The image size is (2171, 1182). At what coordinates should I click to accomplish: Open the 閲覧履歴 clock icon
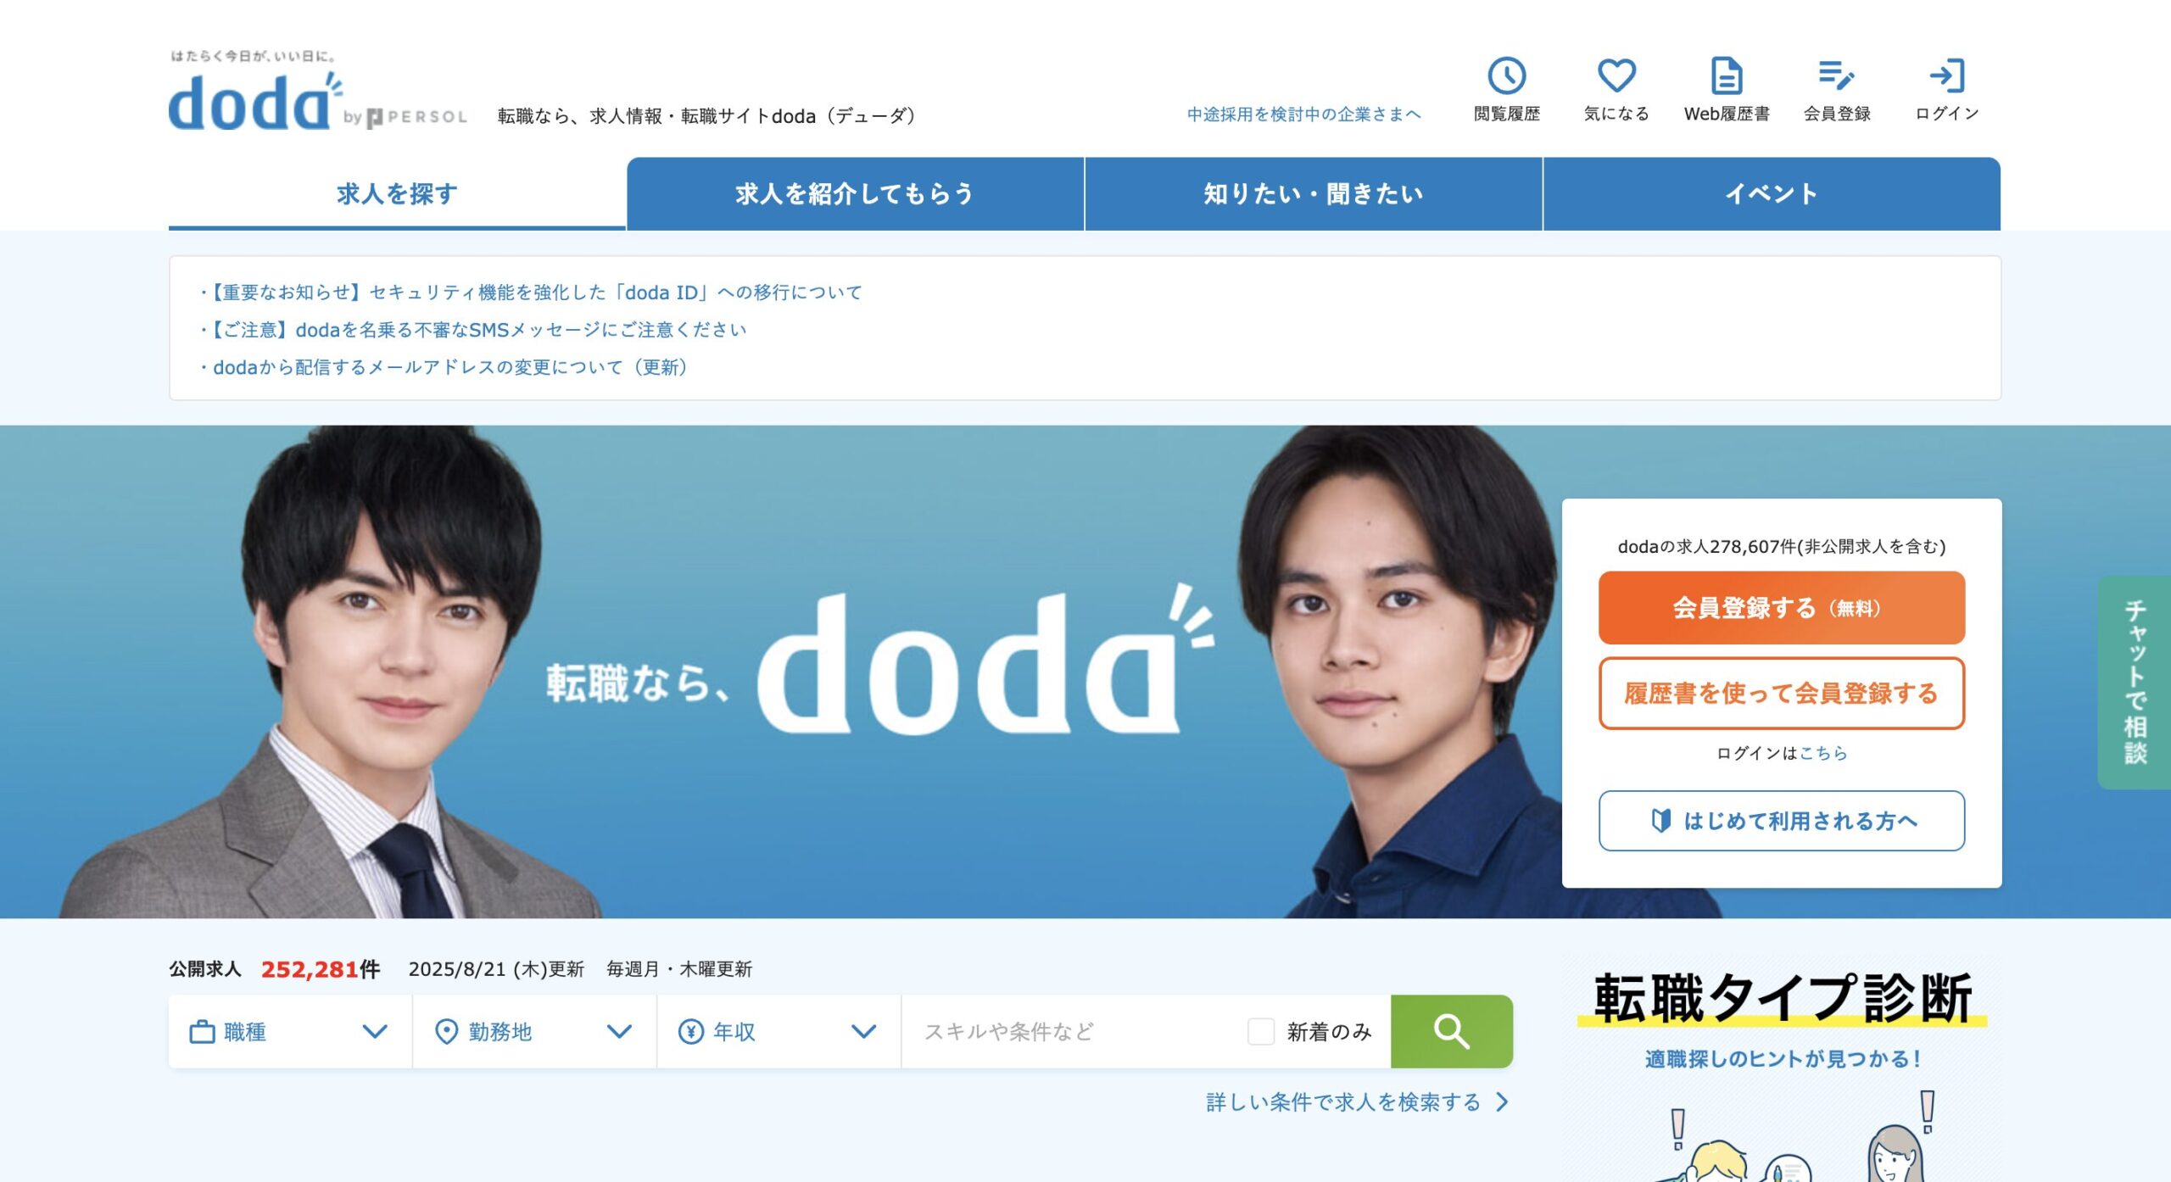click(1506, 76)
